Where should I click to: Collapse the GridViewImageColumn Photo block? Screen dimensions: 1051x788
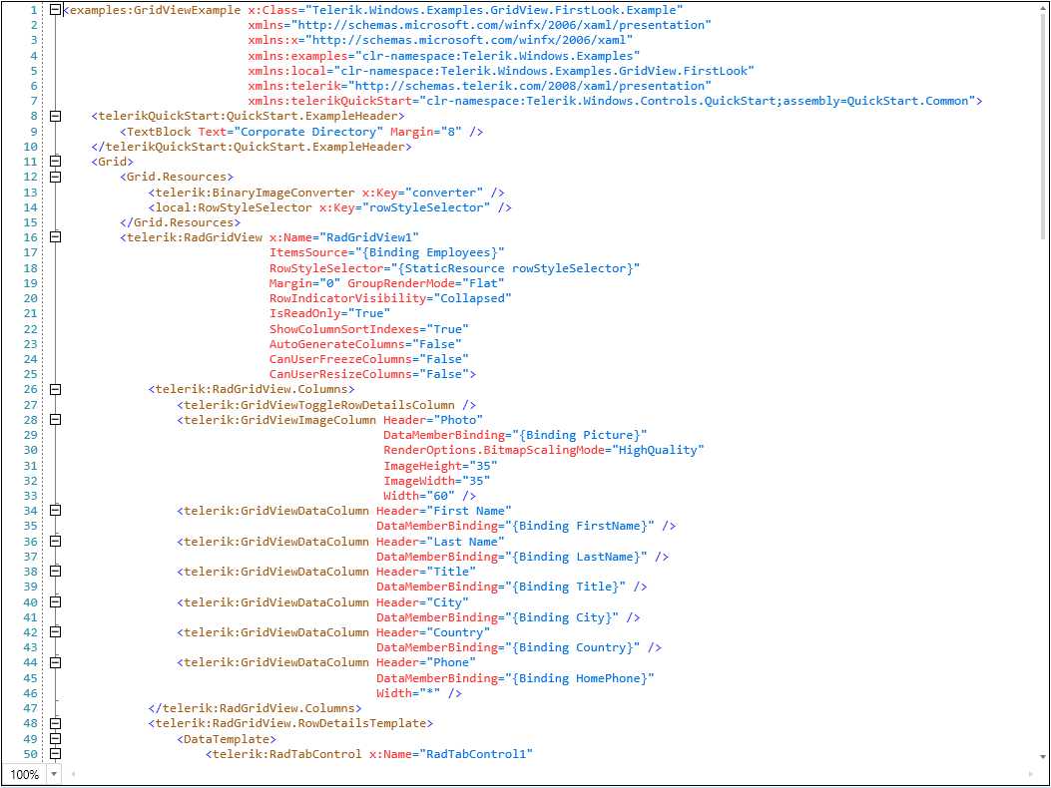56,419
